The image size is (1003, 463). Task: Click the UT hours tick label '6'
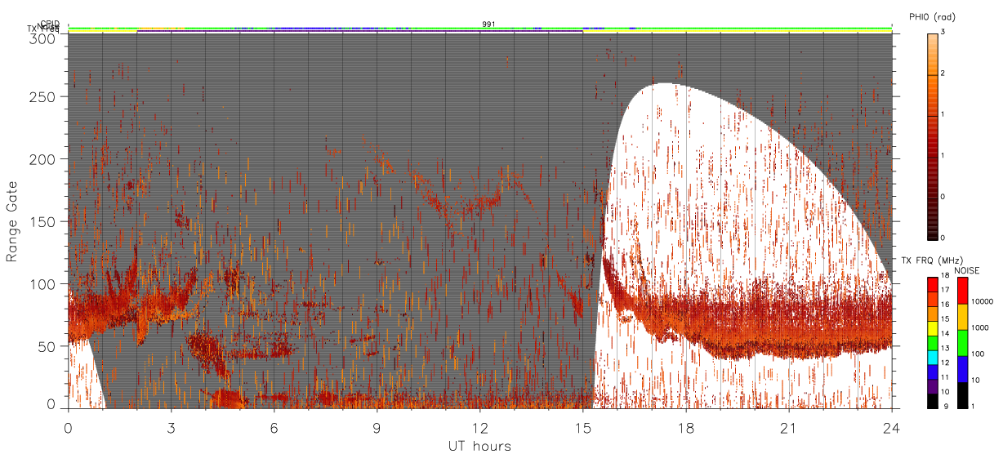(274, 428)
